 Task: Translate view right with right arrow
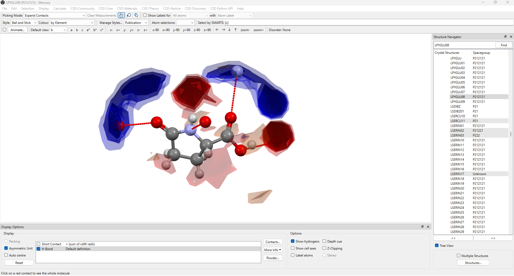click(223, 30)
